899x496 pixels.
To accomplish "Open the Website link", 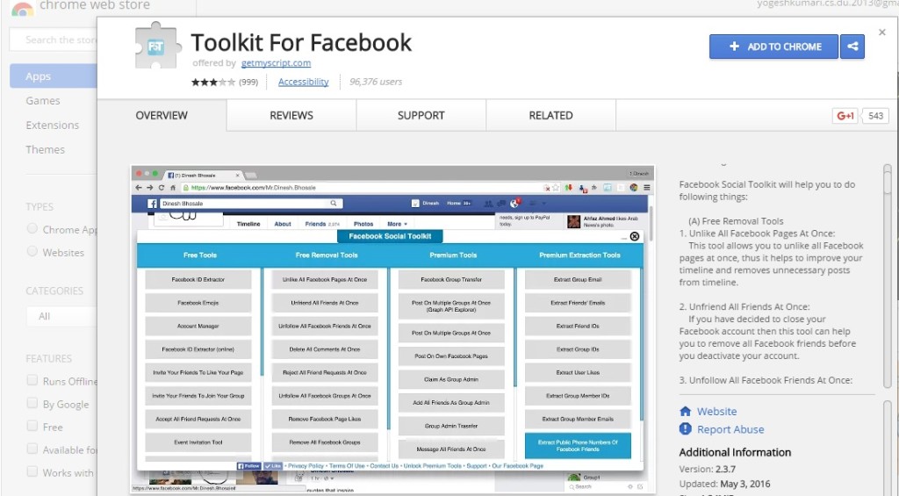I will pyautogui.click(x=716, y=411).
